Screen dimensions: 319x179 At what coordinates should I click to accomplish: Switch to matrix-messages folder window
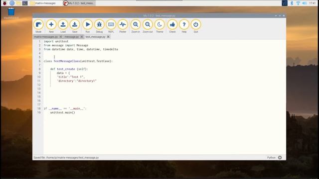pyautogui.click(x=43, y=3)
